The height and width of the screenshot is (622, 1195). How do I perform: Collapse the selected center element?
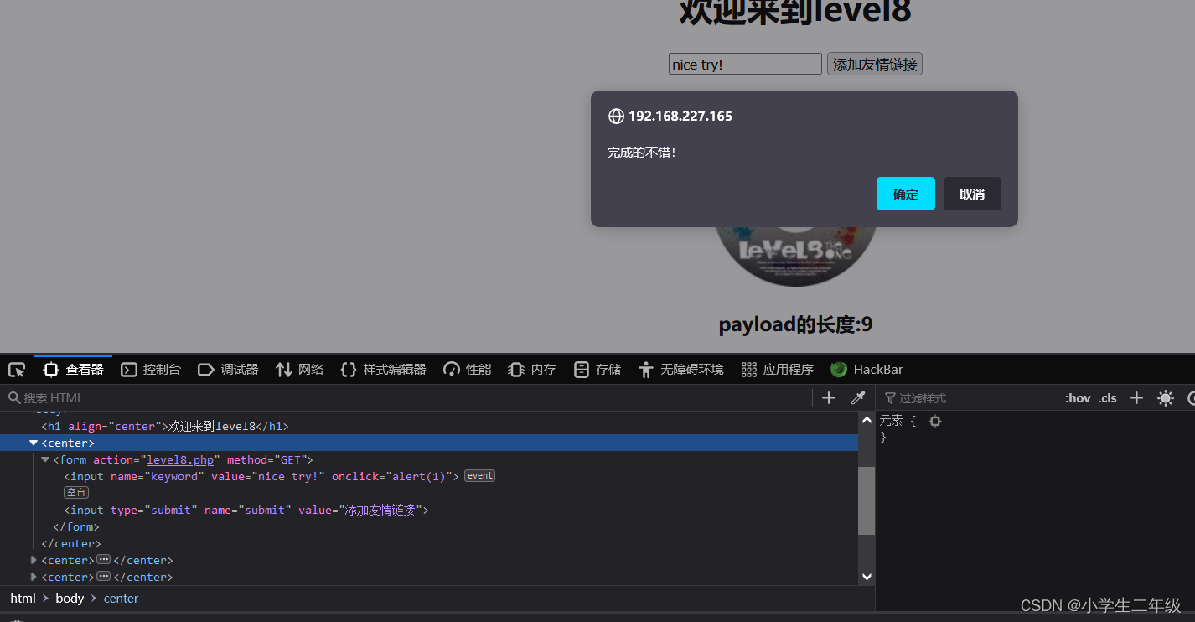pyautogui.click(x=34, y=443)
